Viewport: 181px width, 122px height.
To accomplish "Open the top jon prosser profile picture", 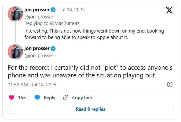I will 15,14.
